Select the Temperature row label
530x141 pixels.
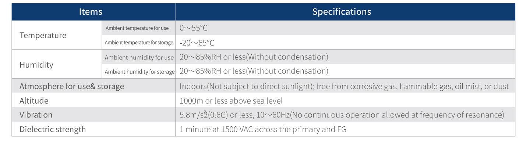(43, 36)
